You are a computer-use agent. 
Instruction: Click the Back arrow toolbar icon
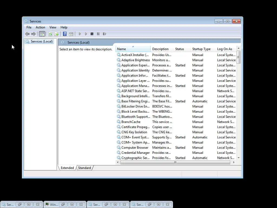[x=27, y=34]
